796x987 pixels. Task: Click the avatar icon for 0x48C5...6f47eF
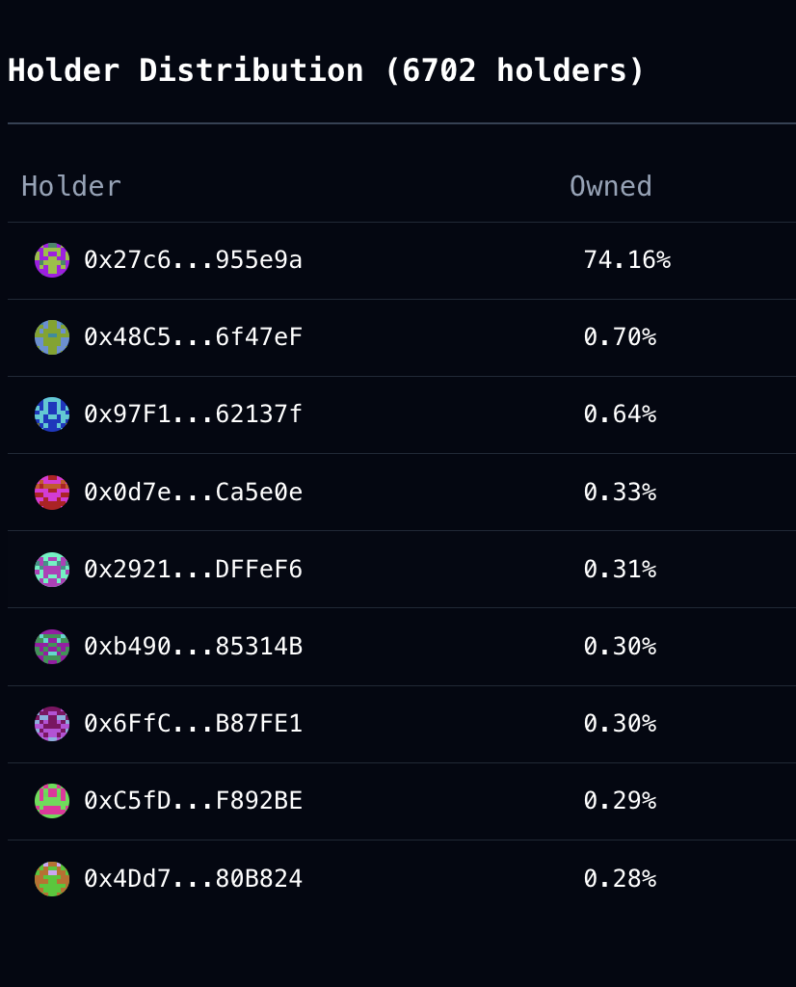52,337
